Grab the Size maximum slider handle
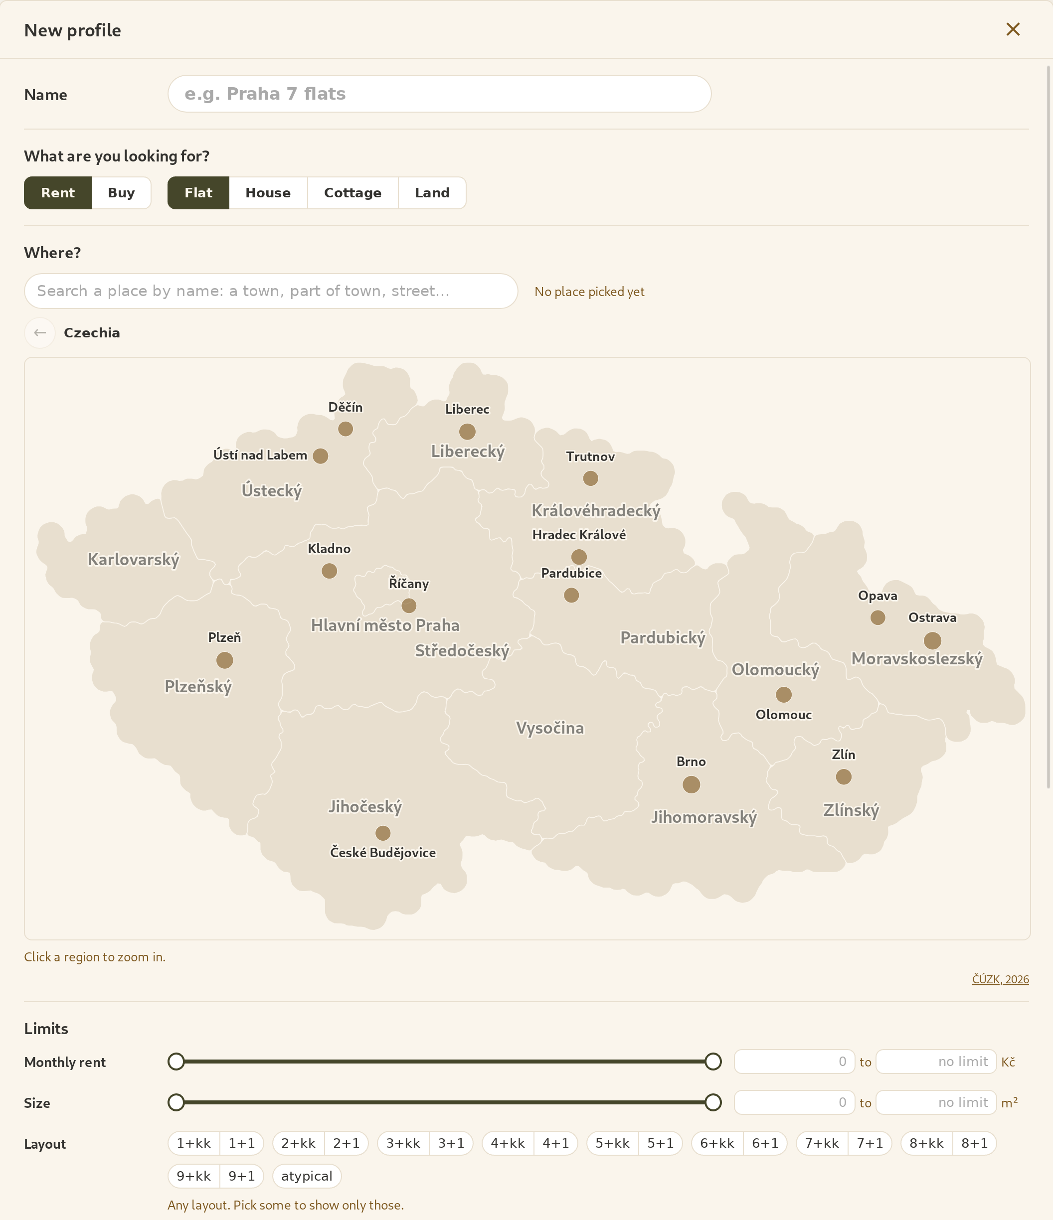This screenshot has width=1053, height=1220. pos(713,1102)
